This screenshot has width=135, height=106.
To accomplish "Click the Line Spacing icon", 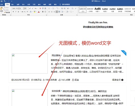I will [62, 12].
